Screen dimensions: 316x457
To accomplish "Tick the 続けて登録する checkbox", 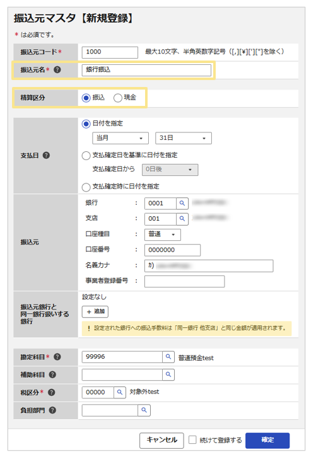I will point(192,440).
